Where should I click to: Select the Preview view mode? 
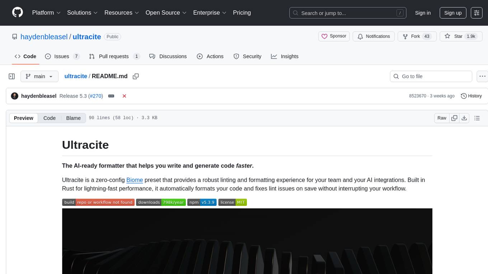tap(24, 118)
